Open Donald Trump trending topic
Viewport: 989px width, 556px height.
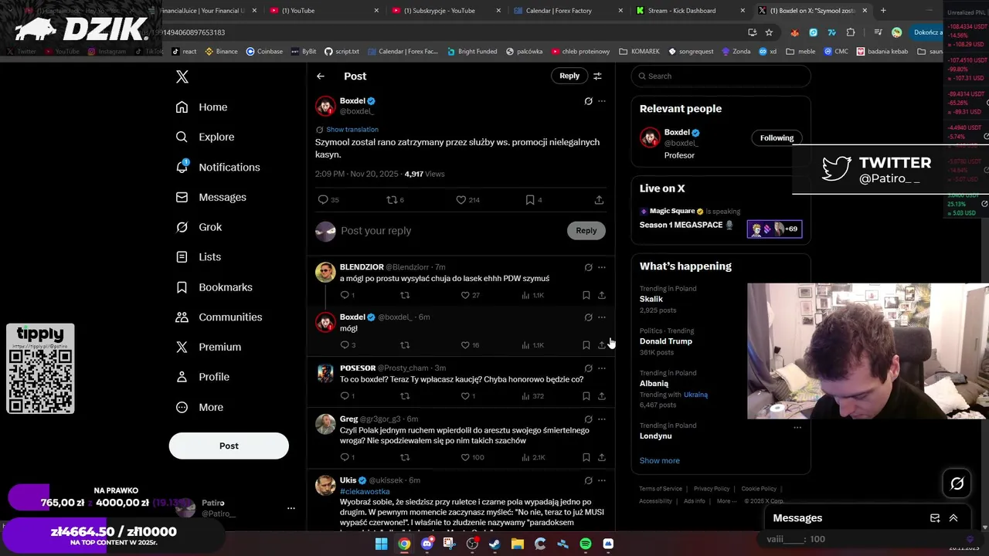click(x=666, y=341)
